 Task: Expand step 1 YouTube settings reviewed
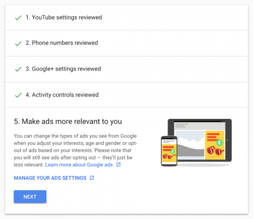(x=126, y=17)
